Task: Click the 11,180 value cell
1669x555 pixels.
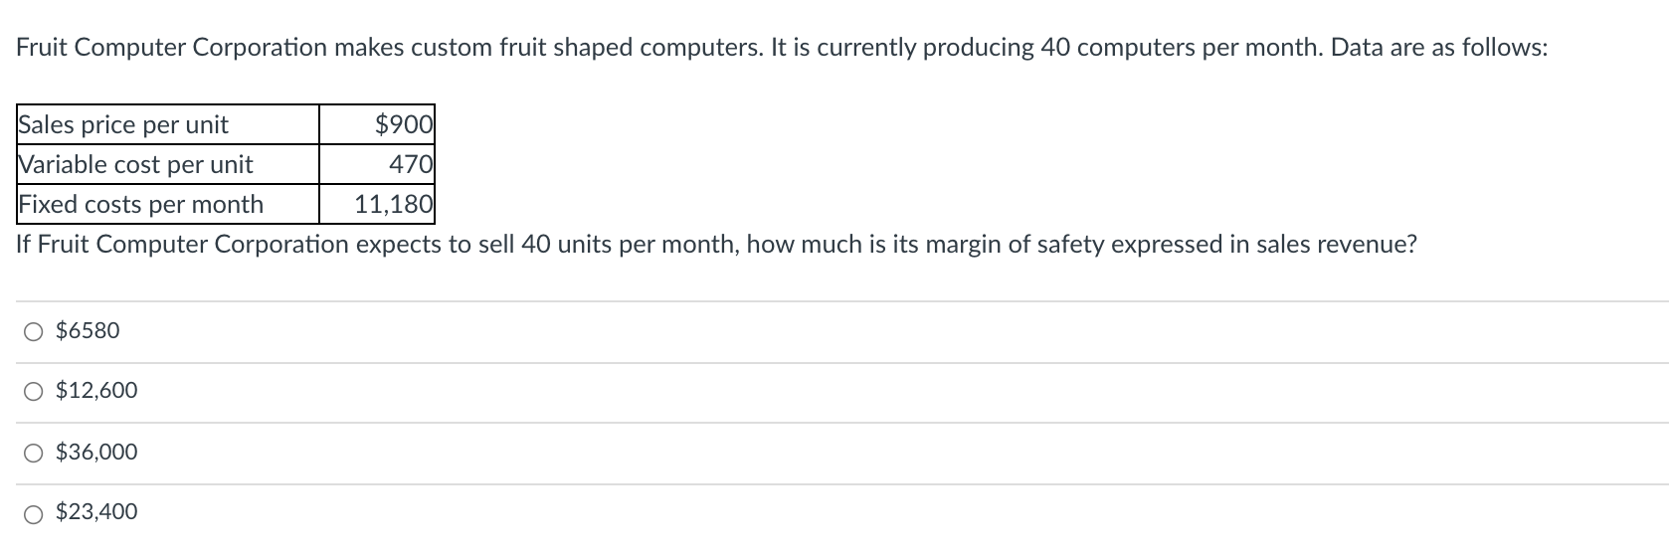Action: click(x=377, y=204)
